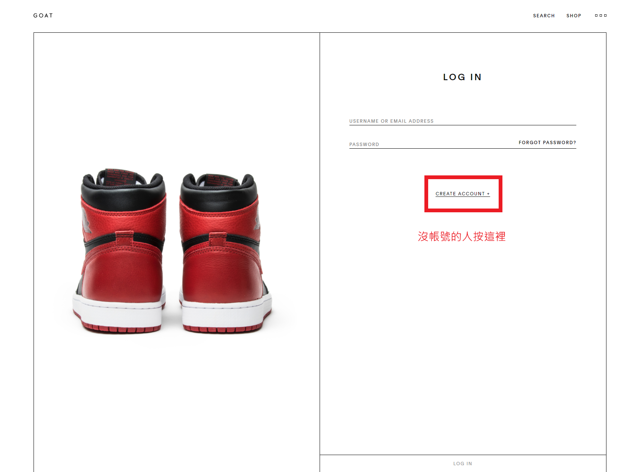Open the three-squares menu icon
Image resolution: width=640 pixels, height=472 pixels.
click(x=601, y=15)
